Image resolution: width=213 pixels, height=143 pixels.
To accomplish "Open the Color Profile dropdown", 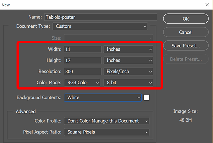I will (x=106, y=121).
